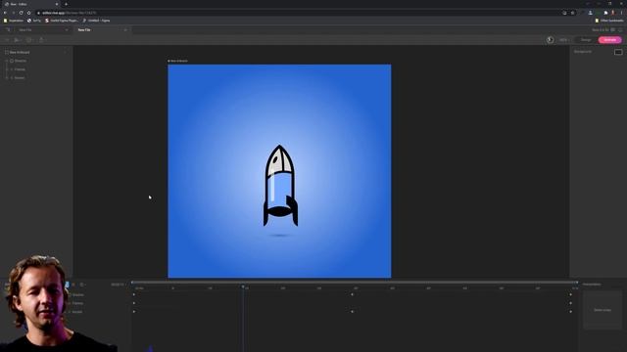Open the Other bookmarks folder
The image size is (627, 352).
[x=609, y=21]
